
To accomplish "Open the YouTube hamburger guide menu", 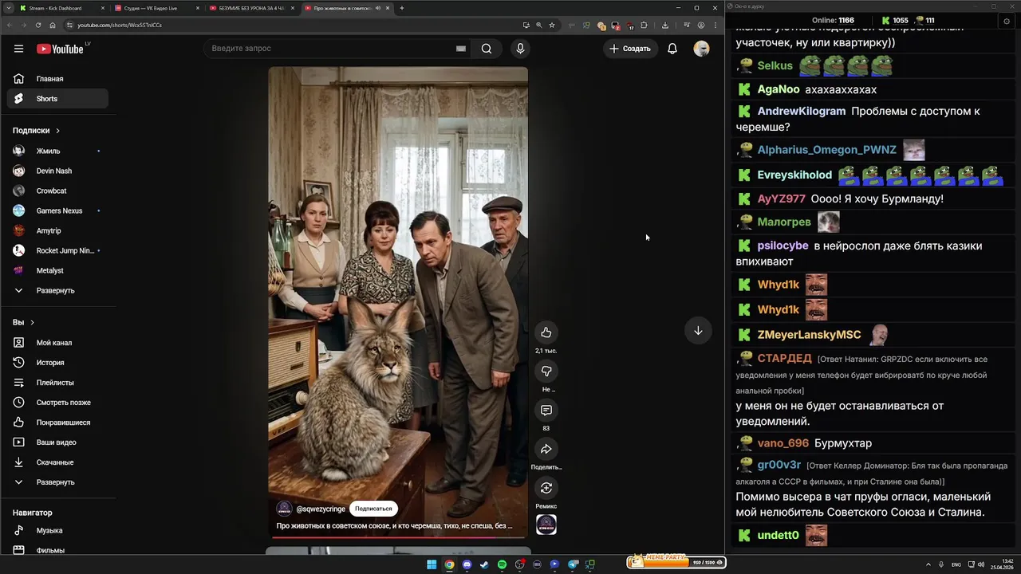I will [18, 49].
